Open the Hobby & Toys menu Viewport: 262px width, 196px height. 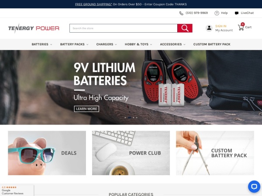point(138,44)
